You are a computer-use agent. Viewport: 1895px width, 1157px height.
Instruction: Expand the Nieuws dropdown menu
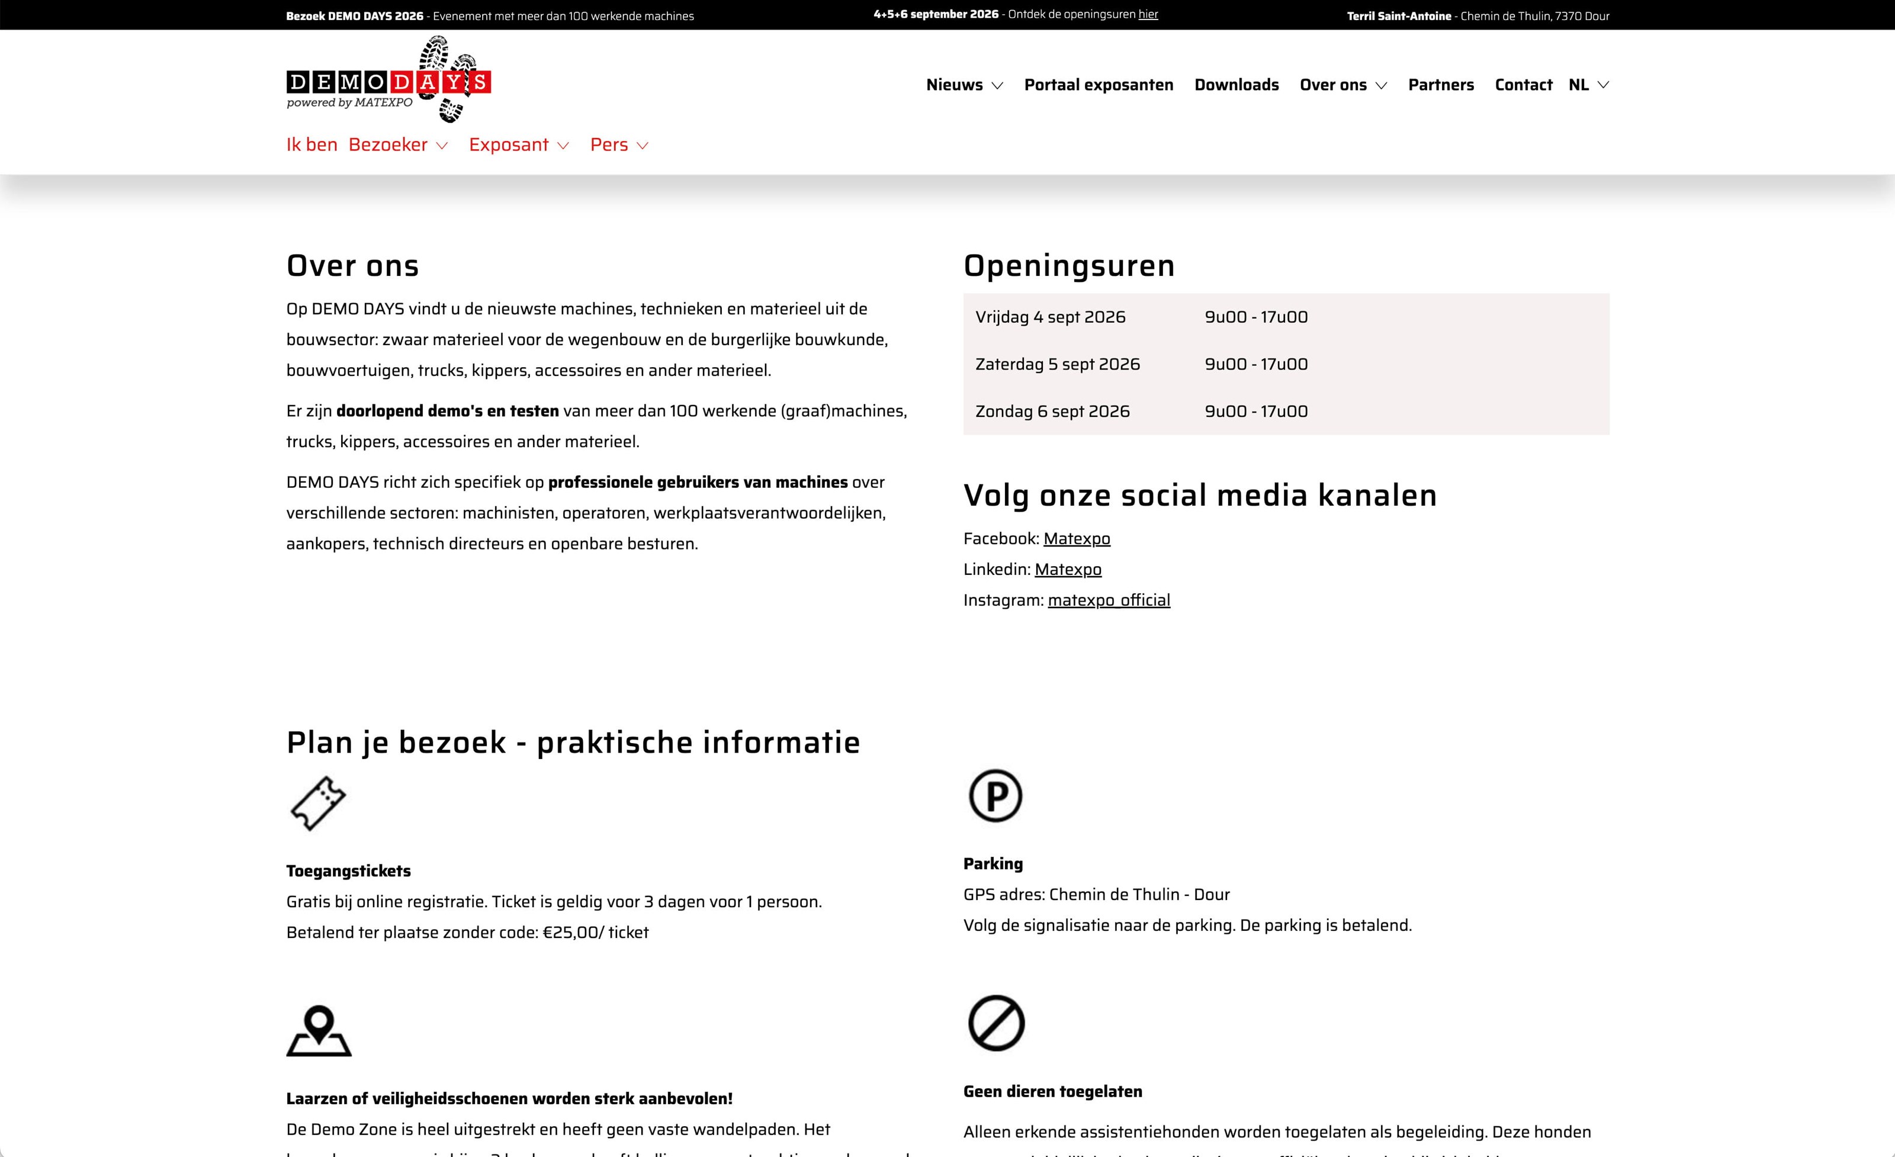tap(965, 85)
